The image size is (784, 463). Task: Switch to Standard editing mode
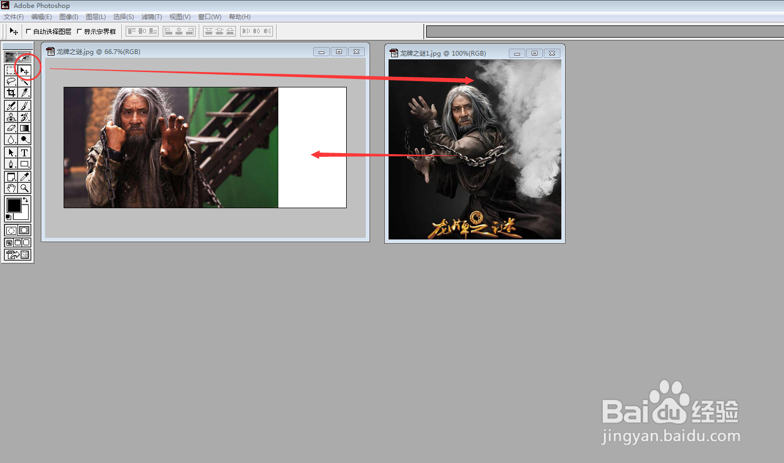click(x=11, y=230)
